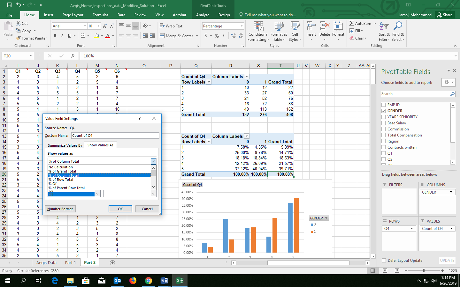
Task: Click the Comma Style icon
Action: click(223, 36)
